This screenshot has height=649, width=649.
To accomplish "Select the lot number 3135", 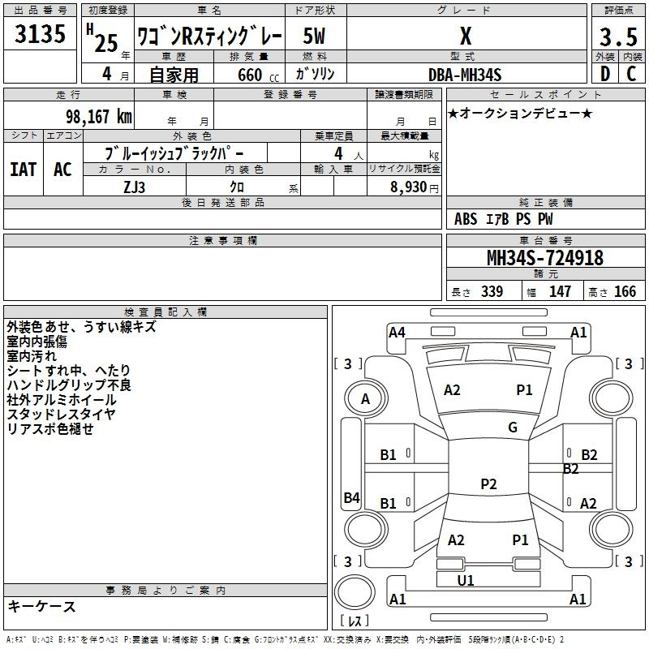I will click(40, 36).
